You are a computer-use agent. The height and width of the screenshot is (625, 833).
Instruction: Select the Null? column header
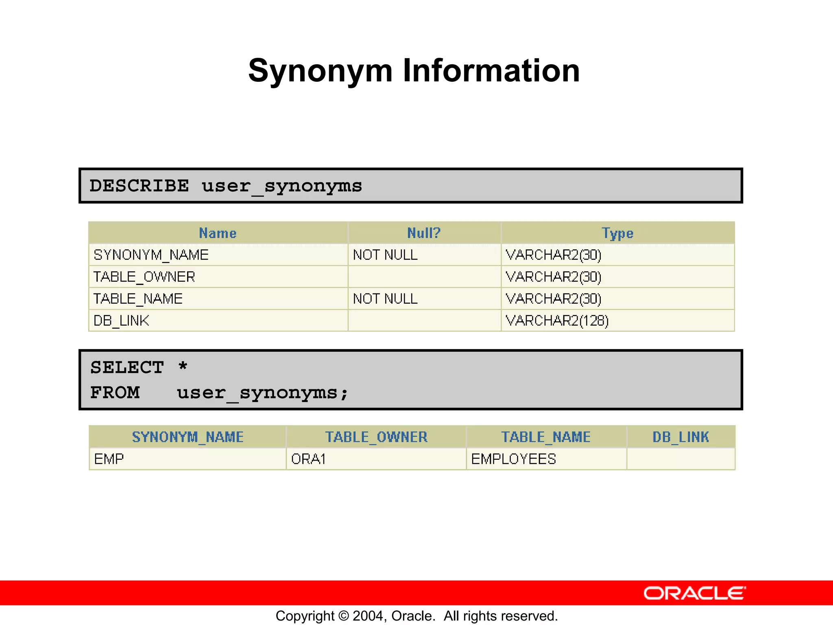pyautogui.click(x=424, y=233)
